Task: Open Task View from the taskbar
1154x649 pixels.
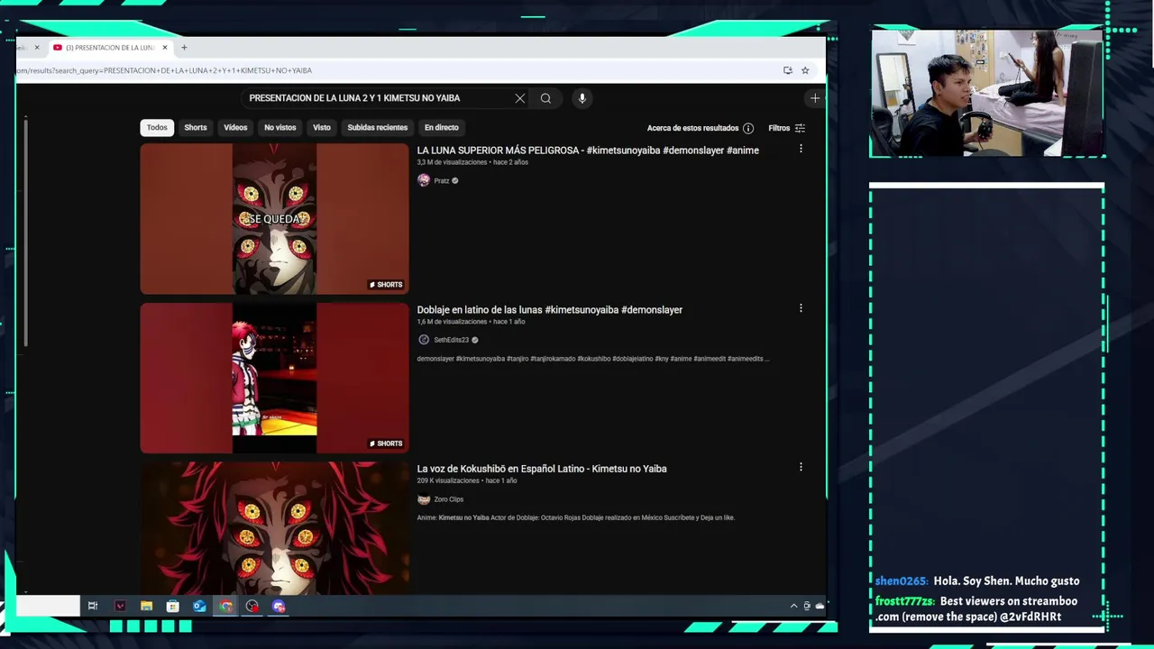Action: click(92, 606)
